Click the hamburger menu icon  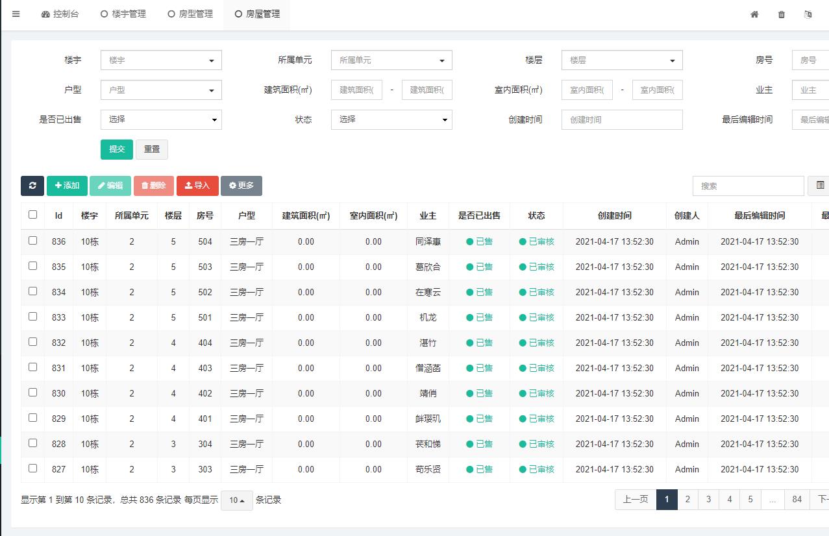[16, 14]
